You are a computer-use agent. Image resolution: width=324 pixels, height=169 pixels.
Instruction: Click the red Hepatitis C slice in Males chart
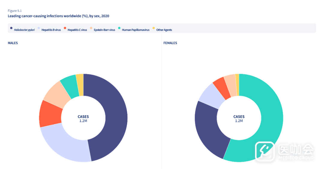tap(50, 114)
